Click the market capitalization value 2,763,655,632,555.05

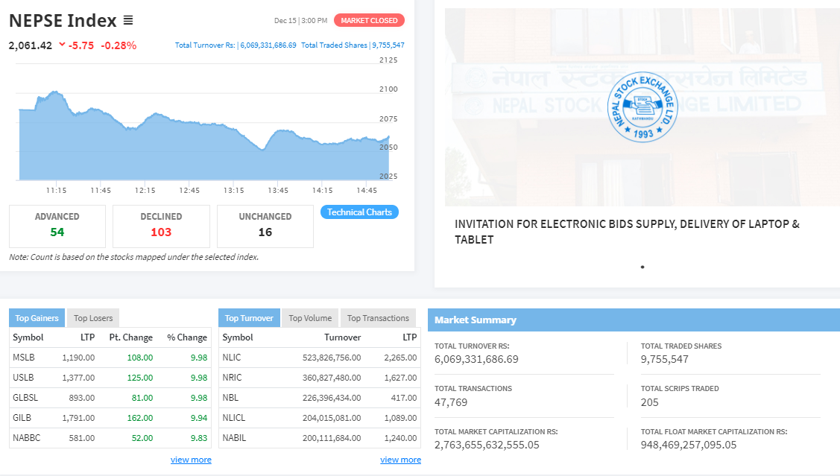click(487, 445)
